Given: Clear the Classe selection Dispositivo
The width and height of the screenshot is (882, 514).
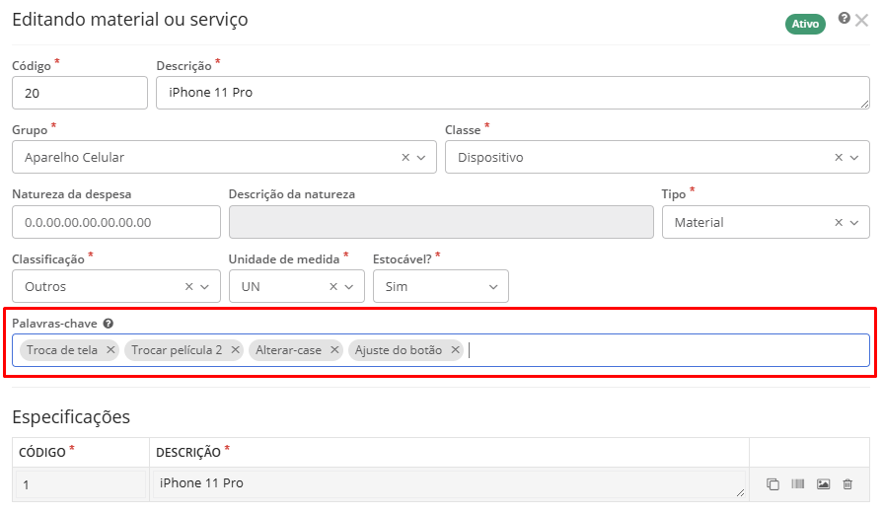Looking at the screenshot, I should point(839,158).
